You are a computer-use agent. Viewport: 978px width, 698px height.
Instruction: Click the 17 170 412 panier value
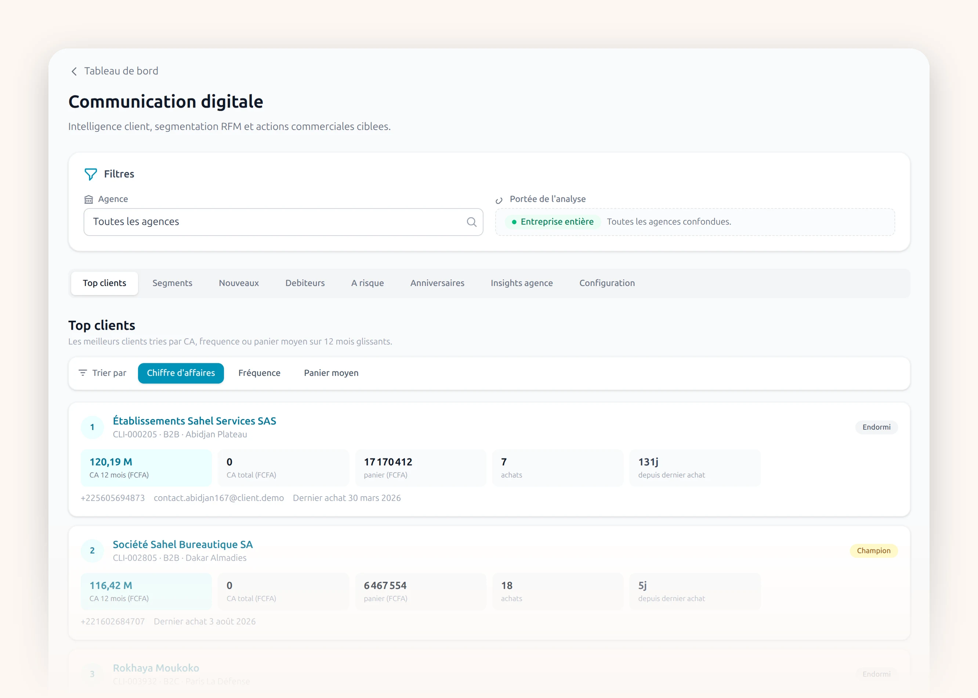point(388,462)
